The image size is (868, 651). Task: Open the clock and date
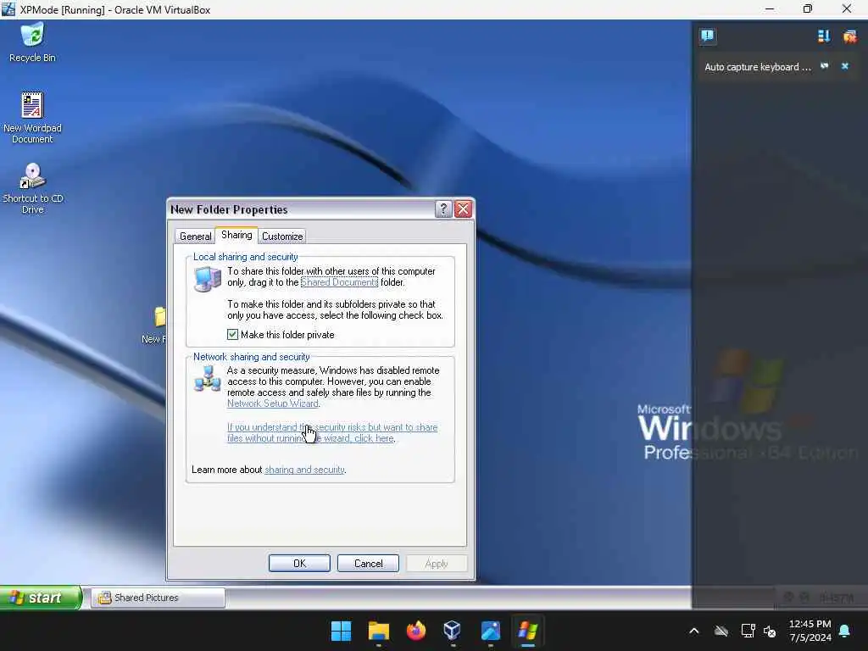click(810, 631)
